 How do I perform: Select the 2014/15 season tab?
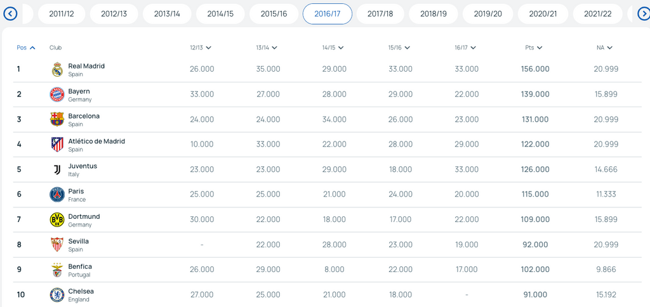220,14
